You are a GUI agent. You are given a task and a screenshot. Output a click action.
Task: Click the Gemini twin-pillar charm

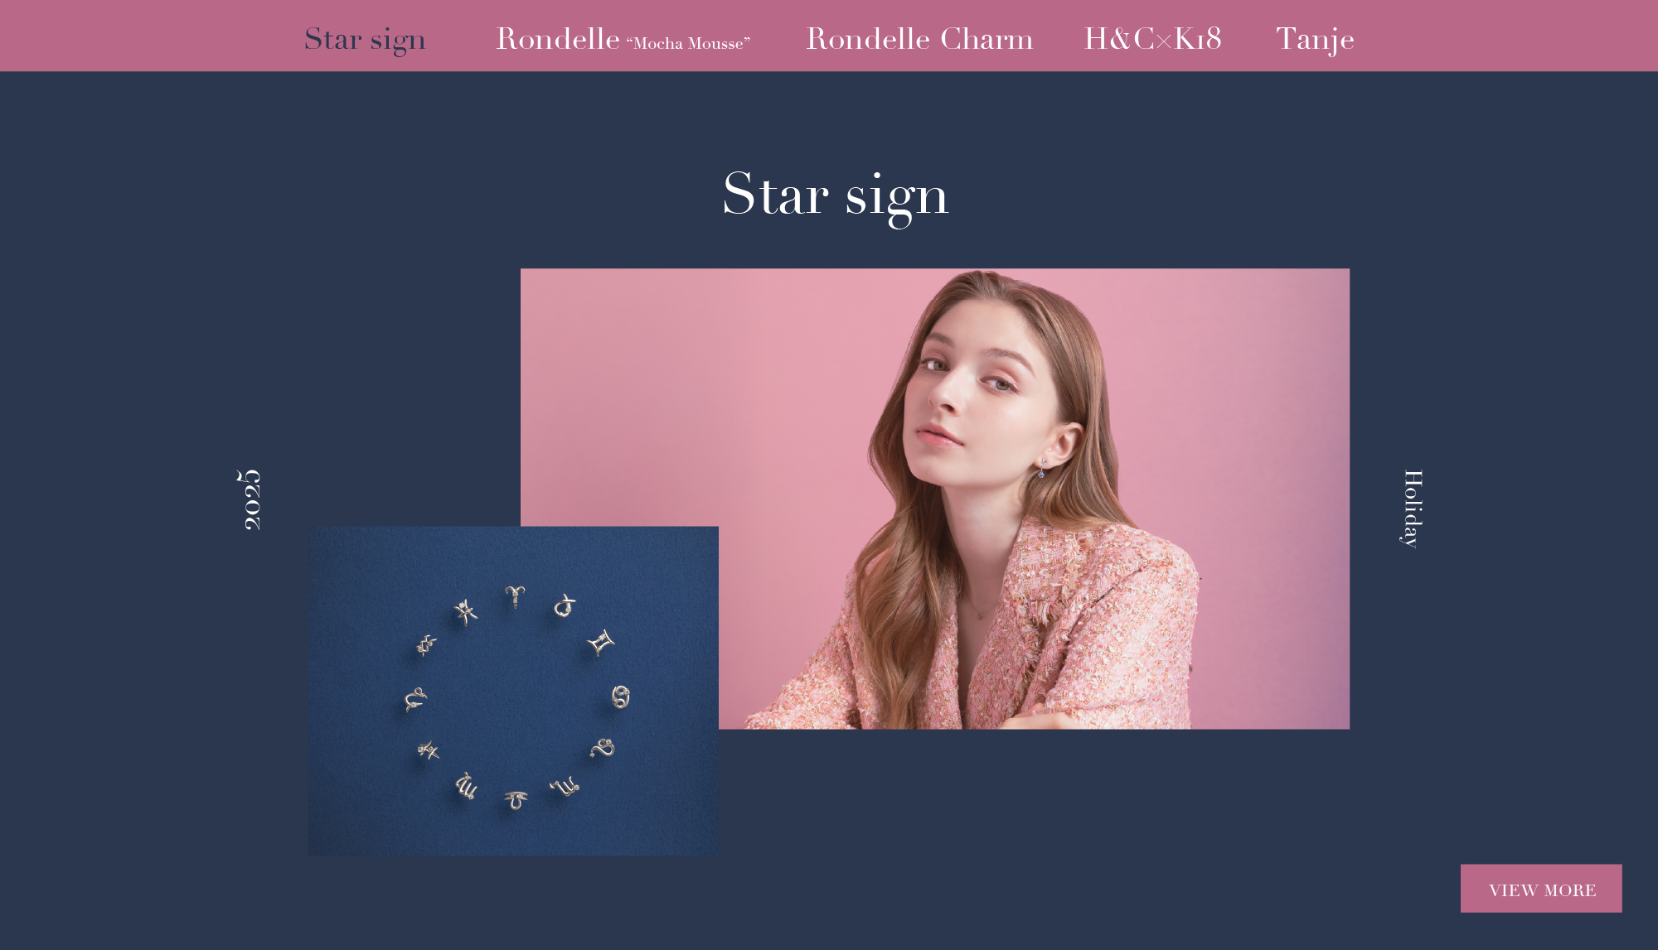601,643
